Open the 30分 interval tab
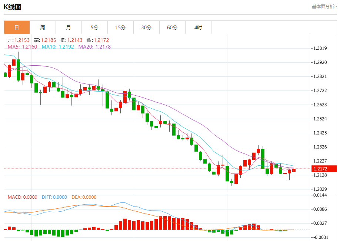The height and width of the screenshot is (241, 340). coord(146,27)
